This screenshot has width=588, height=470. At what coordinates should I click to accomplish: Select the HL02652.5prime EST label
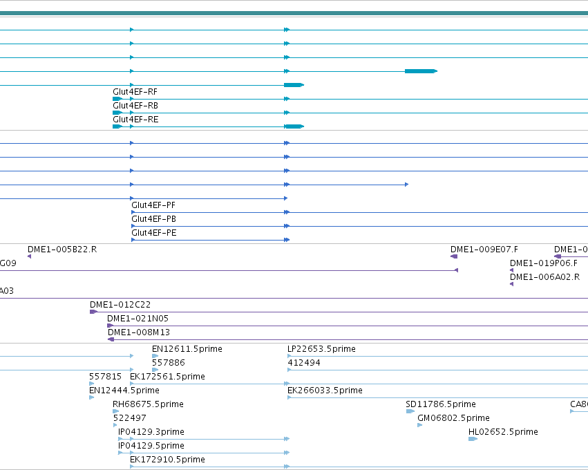(x=503, y=432)
